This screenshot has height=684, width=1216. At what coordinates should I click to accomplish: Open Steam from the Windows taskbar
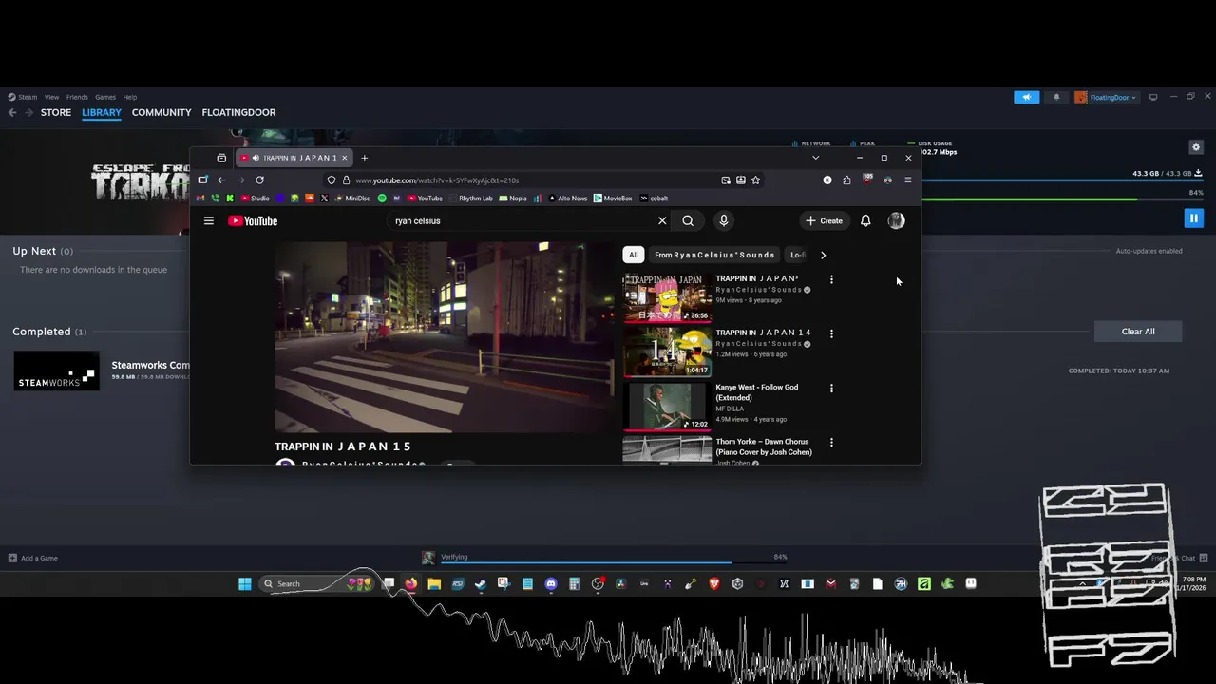(481, 584)
